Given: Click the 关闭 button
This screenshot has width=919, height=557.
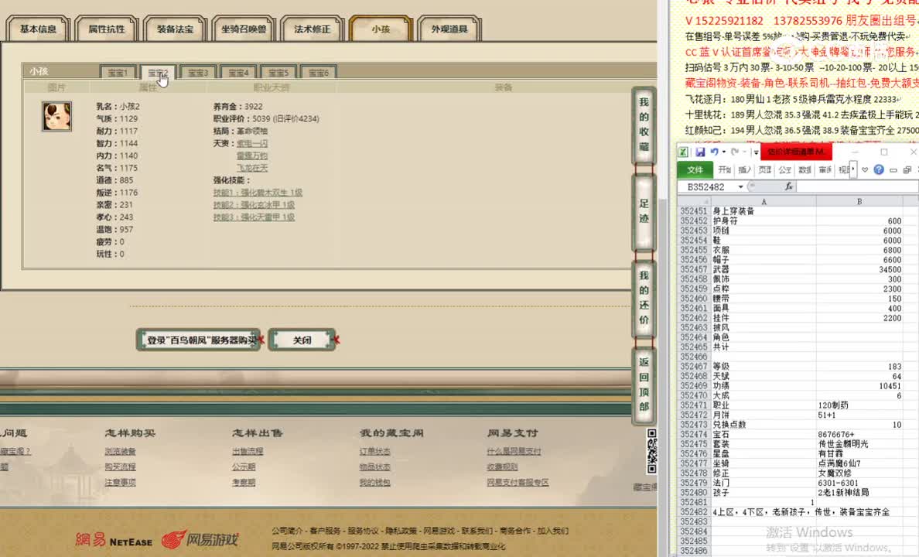Looking at the screenshot, I should tap(302, 339).
